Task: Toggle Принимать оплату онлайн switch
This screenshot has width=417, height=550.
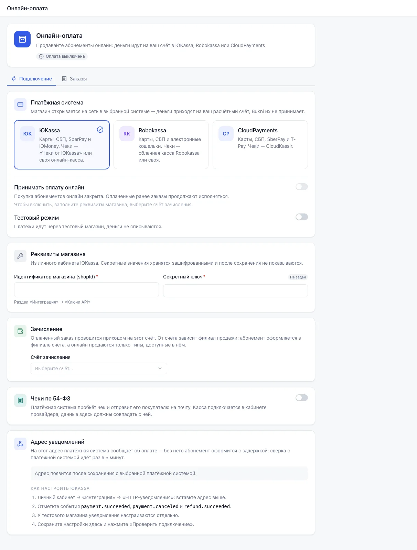Action: pos(302,187)
